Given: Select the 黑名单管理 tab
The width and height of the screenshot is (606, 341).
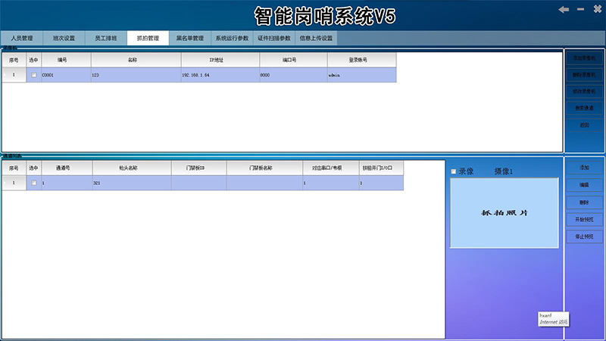Looking at the screenshot, I should click(189, 38).
